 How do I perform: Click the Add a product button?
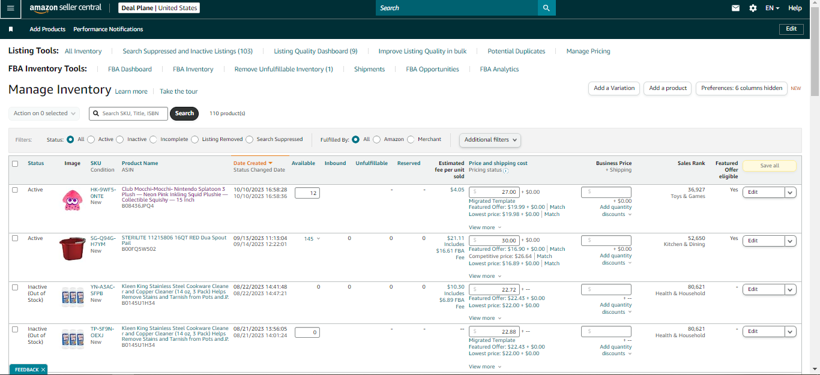[668, 88]
